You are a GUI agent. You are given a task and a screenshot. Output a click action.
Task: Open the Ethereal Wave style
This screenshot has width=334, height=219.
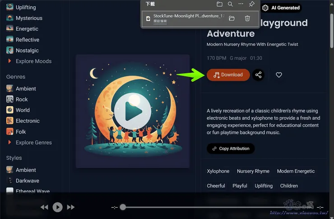(28, 190)
